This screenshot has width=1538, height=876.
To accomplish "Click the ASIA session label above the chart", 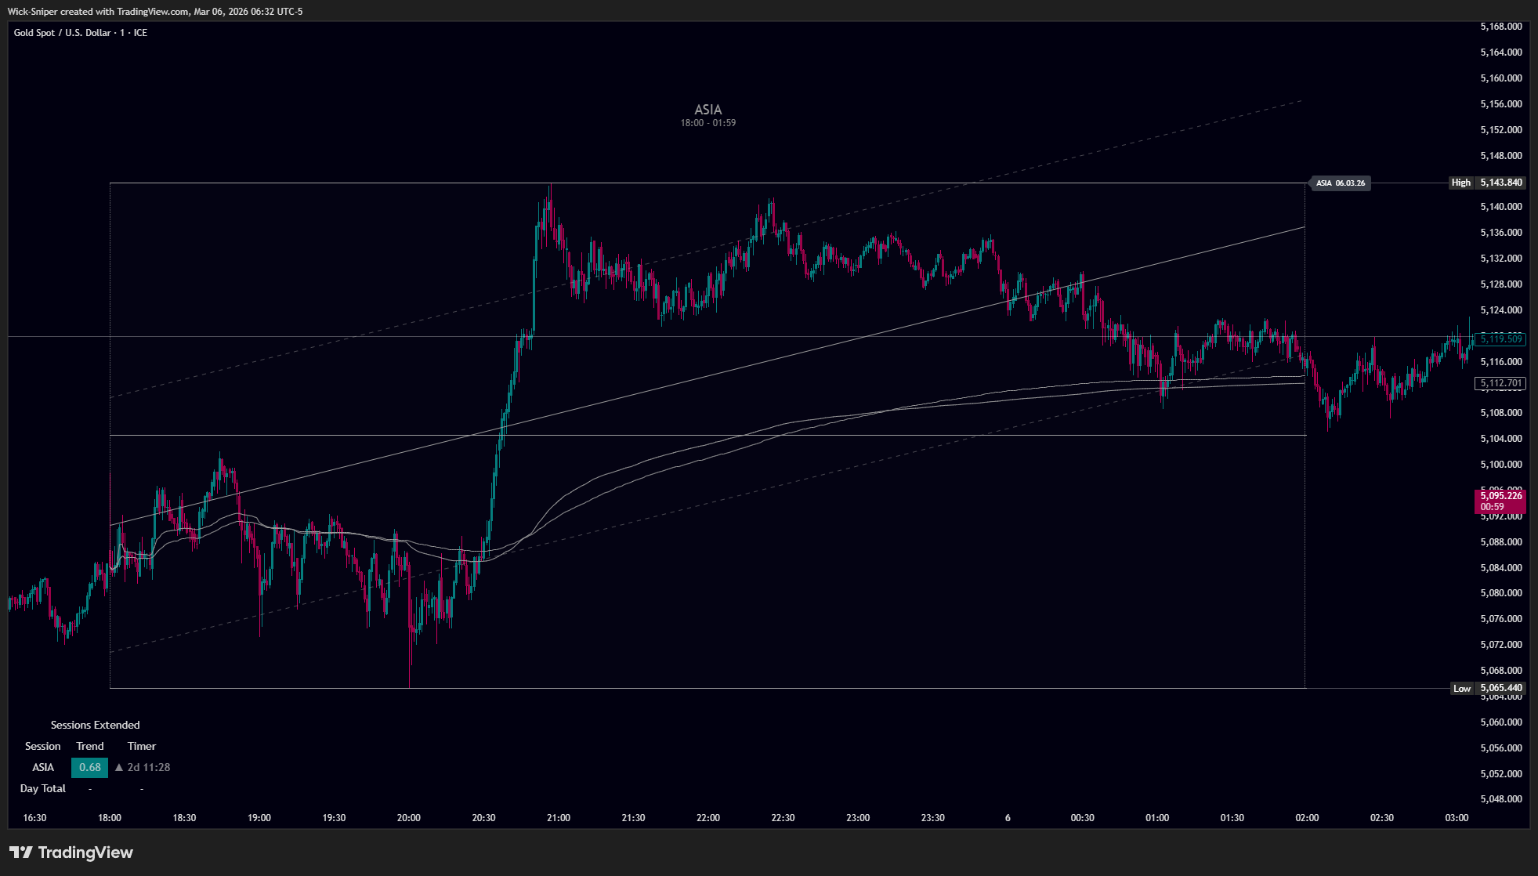I will (x=707, y=110).
